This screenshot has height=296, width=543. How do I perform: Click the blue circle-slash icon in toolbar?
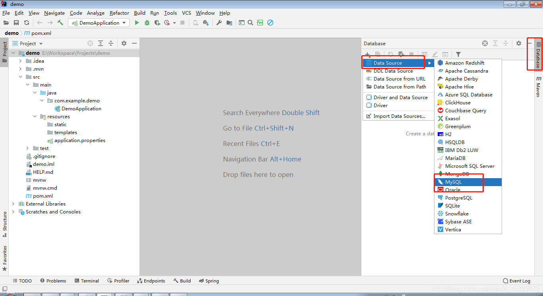tap(270, 23)
